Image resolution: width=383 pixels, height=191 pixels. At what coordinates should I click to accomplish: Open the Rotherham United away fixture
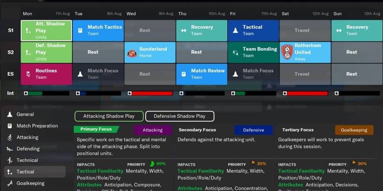point(305,52)
